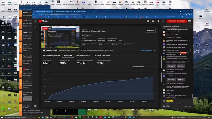Screen dimensions: 212x119
Task: Show the first held chat message
Action: point(171,66)
